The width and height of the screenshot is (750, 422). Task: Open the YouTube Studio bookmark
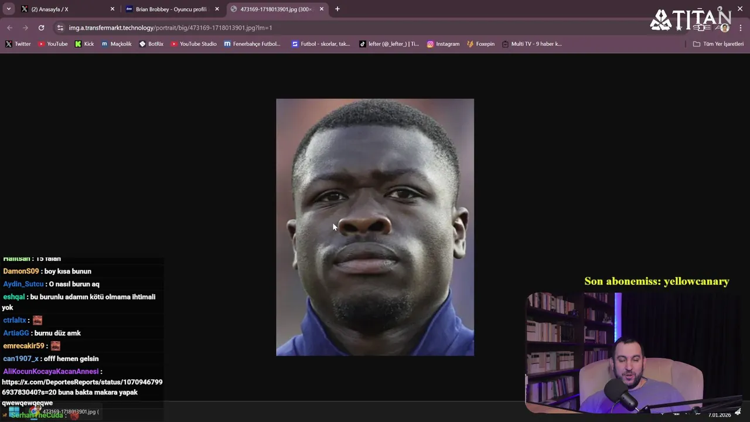coord(194,44)
